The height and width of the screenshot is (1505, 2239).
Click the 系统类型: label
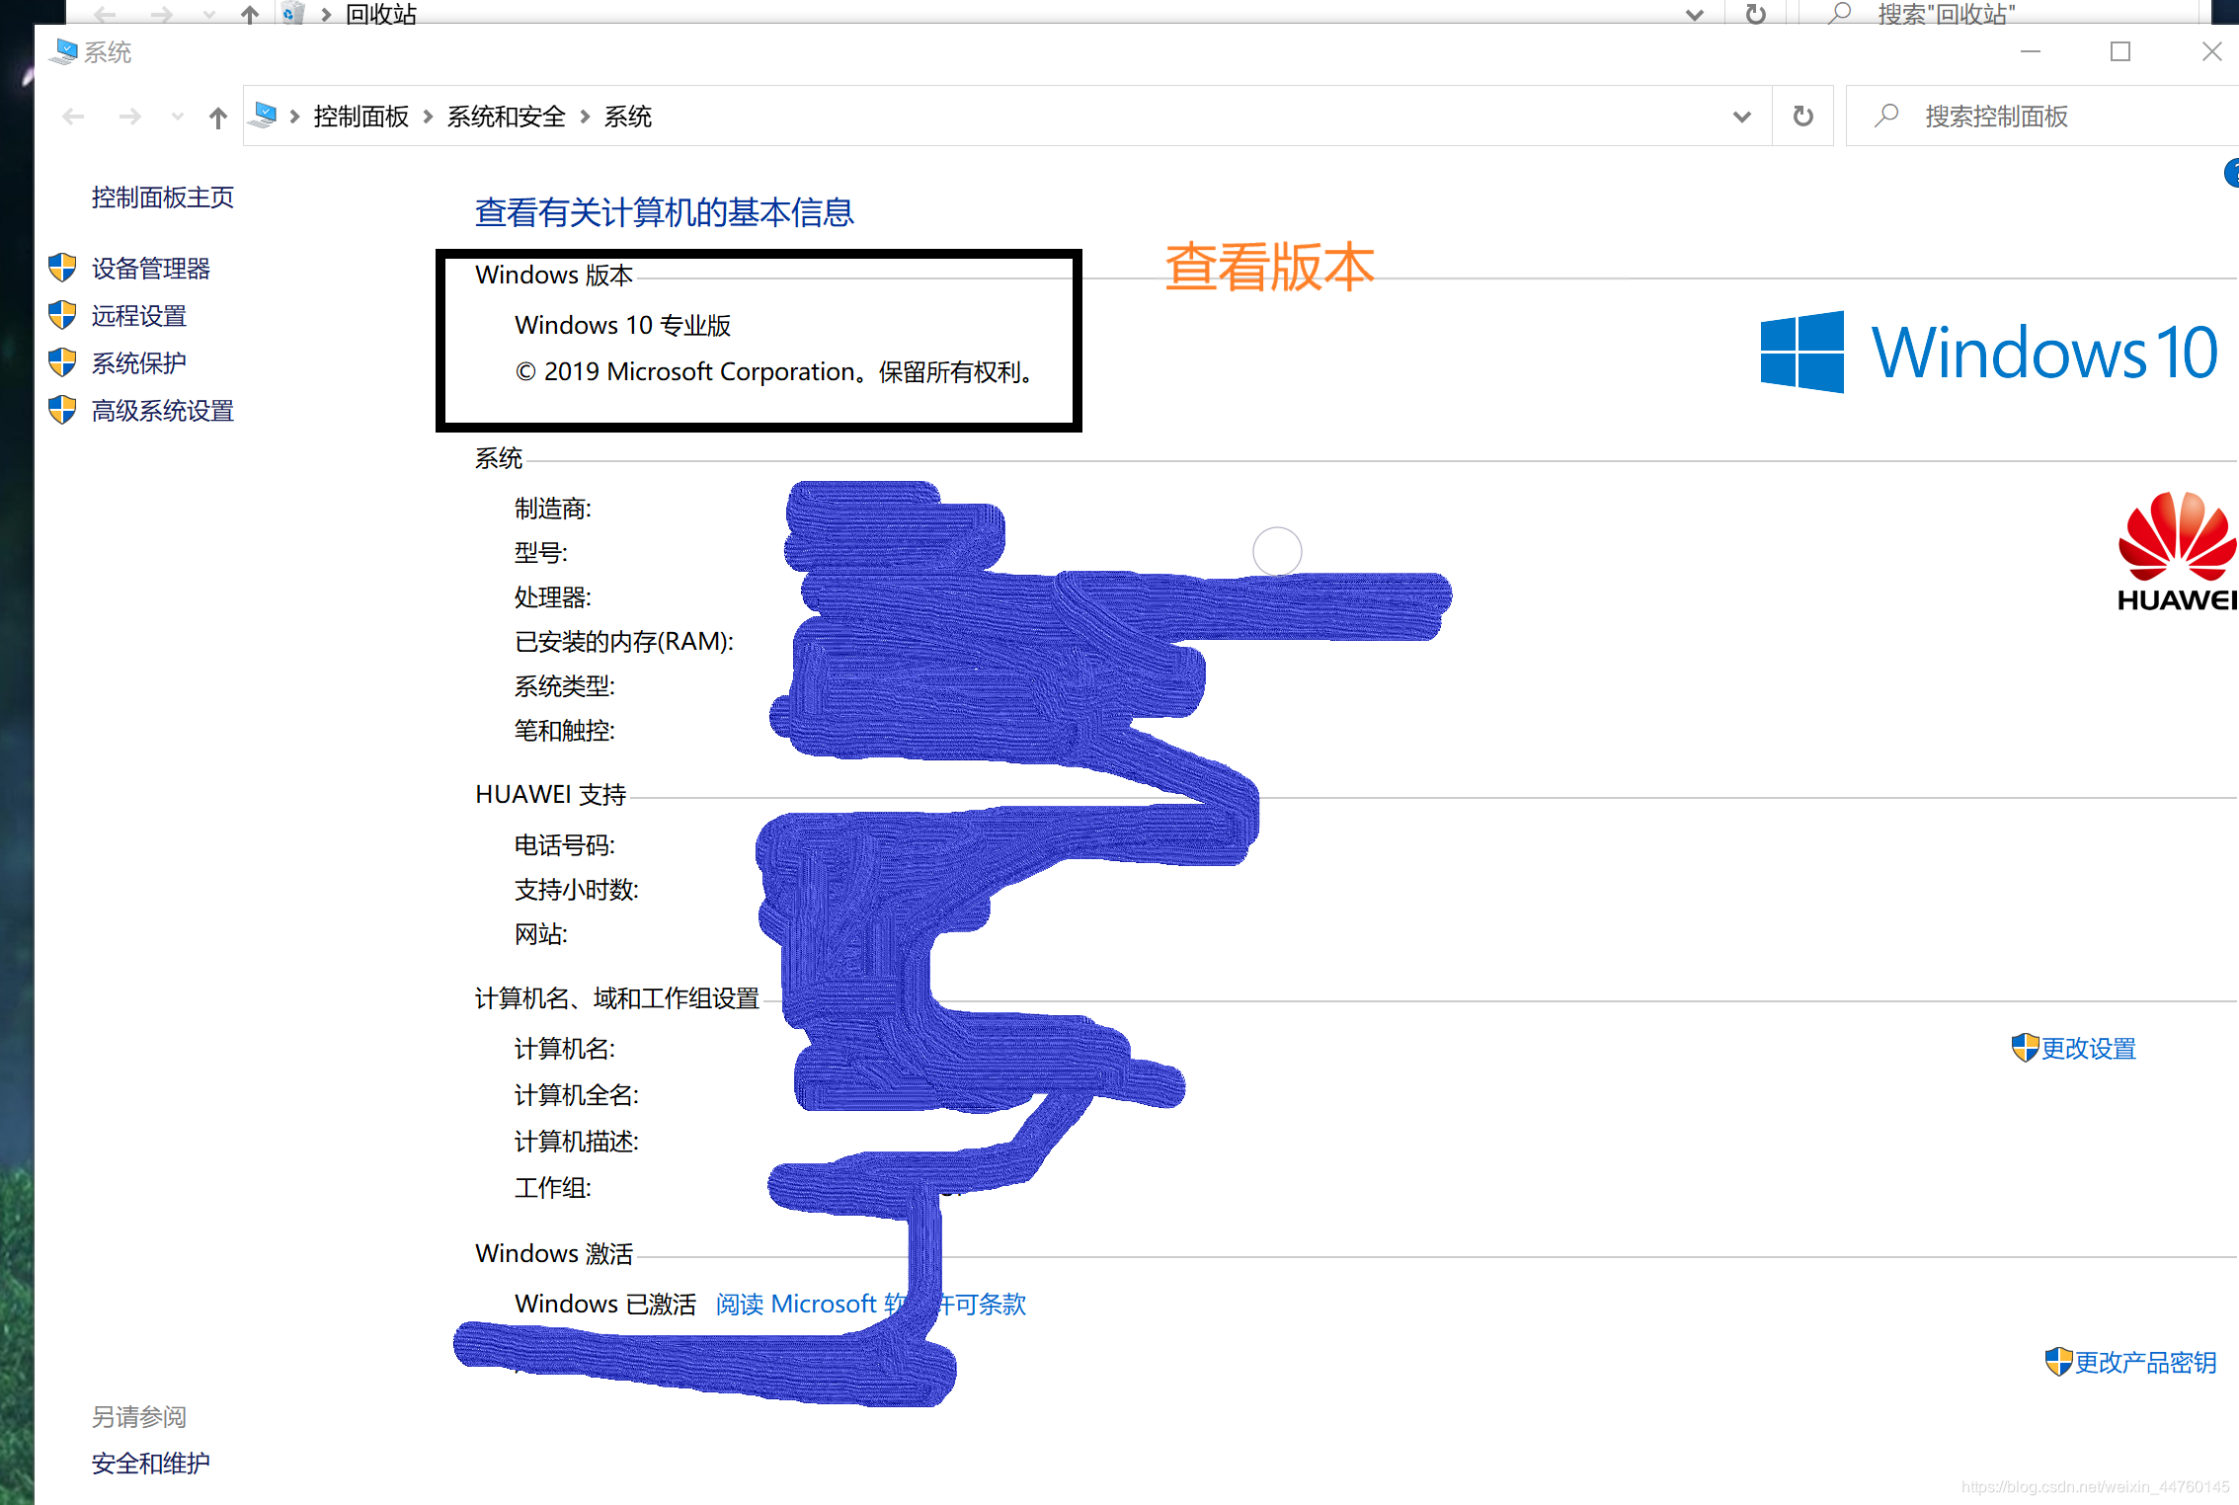[x=564, y=686]
